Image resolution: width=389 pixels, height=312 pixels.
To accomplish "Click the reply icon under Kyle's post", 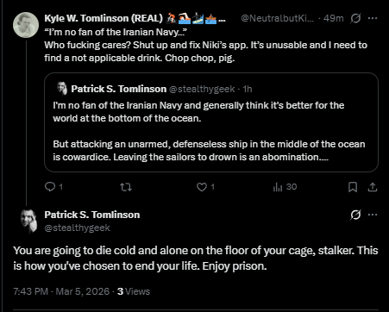I will pyautogui.click(x=50, y=187).
